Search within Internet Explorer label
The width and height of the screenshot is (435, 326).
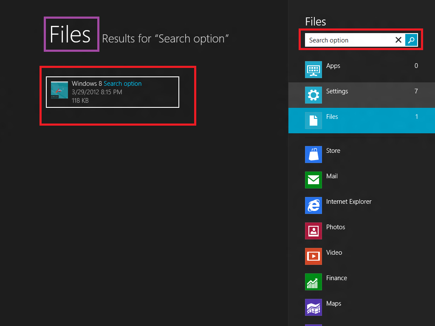coord(349,202)
